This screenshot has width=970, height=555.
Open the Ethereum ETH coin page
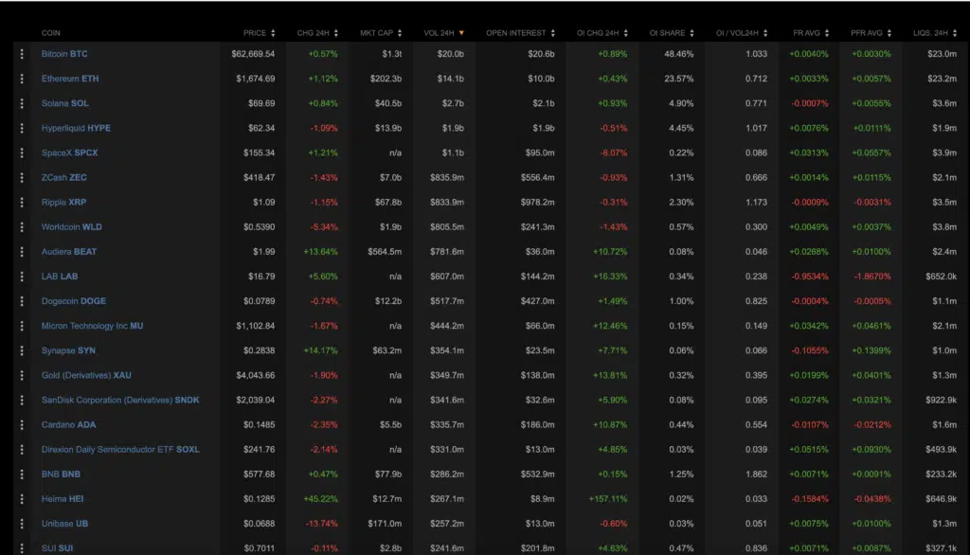(x=70, y=79)
